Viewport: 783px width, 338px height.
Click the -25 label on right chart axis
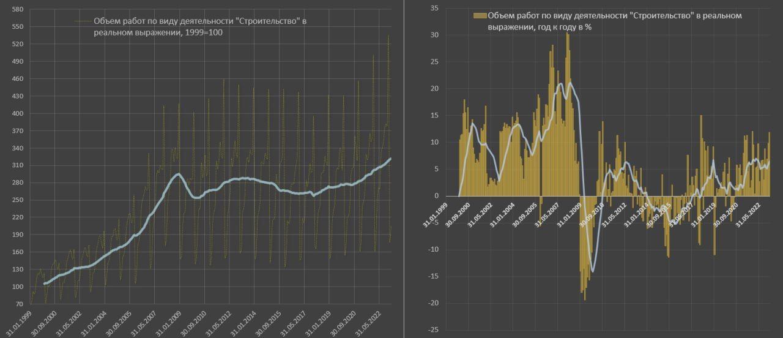tap(434, 330)
